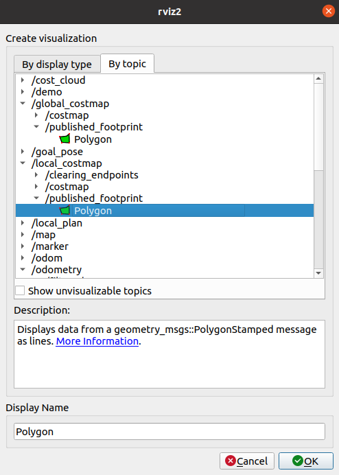This screenshot has width=339, height=475.
Task: Select the By topic tab
Action: click(x=127, y=64)
